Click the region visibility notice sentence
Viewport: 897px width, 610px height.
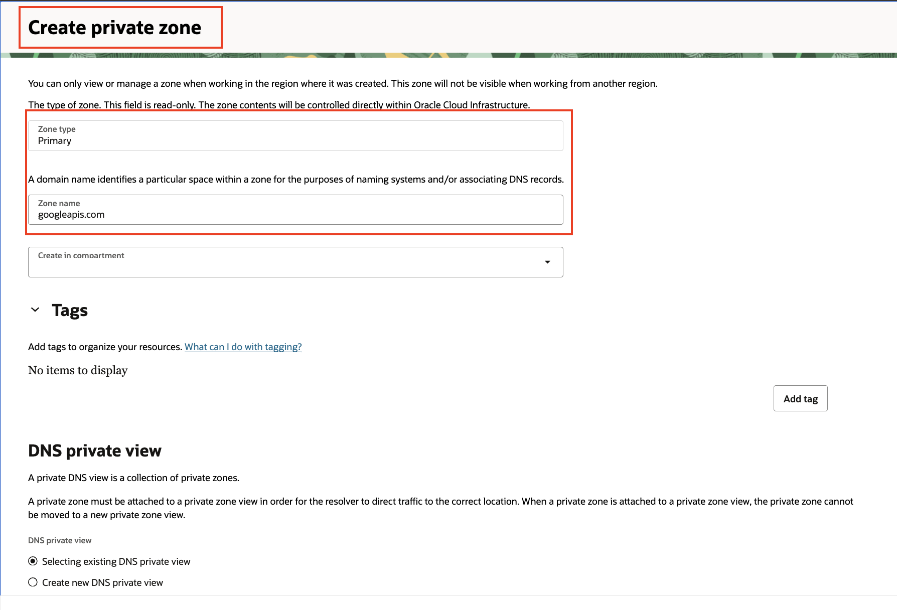(x=343, y=83)
